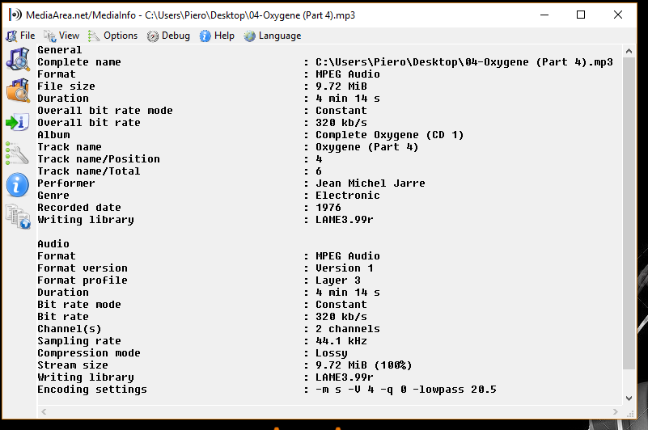Screen dimensions: 648x430
Task: Click the Complete name file path value
Action: click(464, 62)
